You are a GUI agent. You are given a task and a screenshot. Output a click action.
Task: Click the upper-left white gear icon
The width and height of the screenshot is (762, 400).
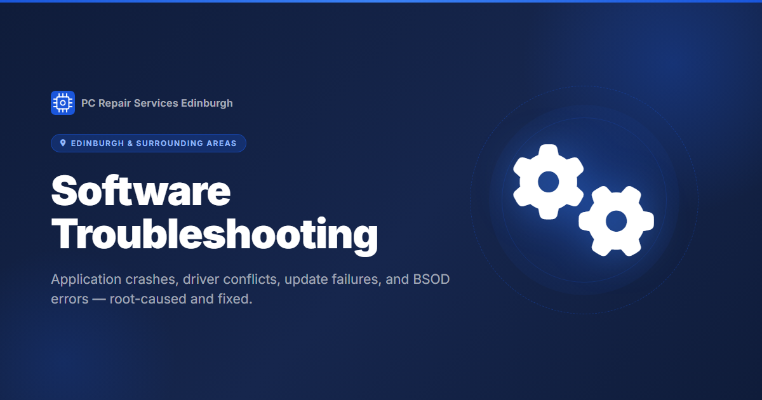(x=548, y=182)
